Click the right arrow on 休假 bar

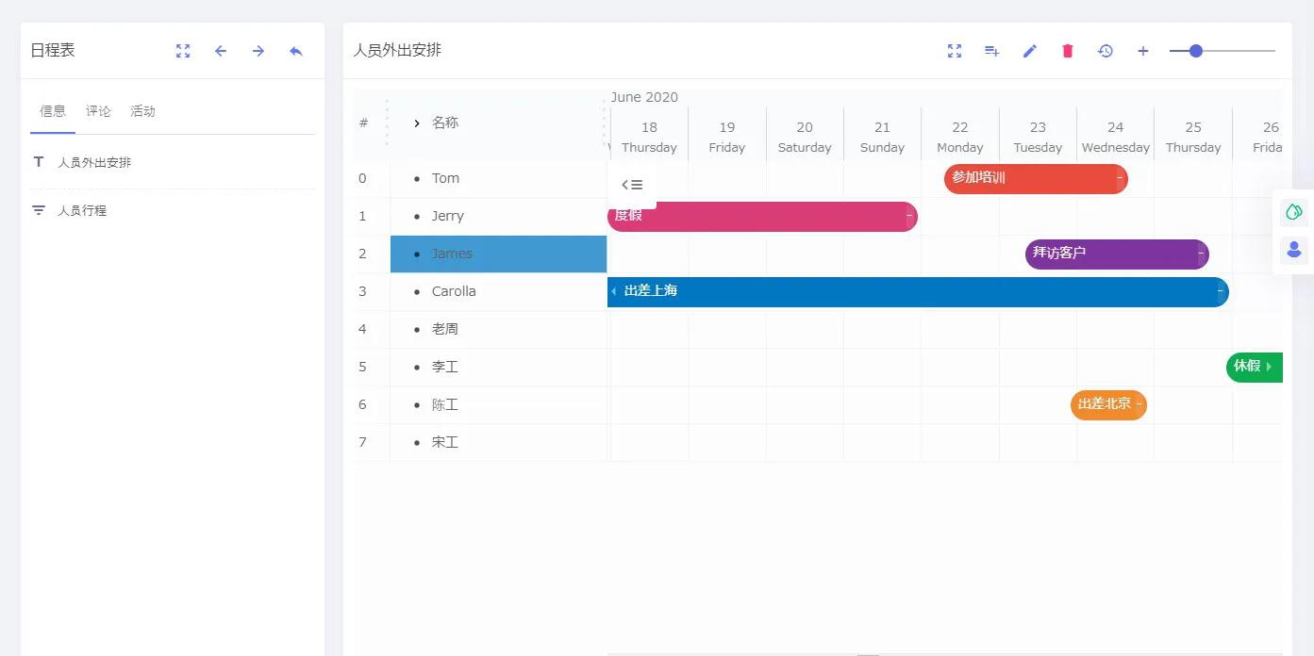point(1270,367)
